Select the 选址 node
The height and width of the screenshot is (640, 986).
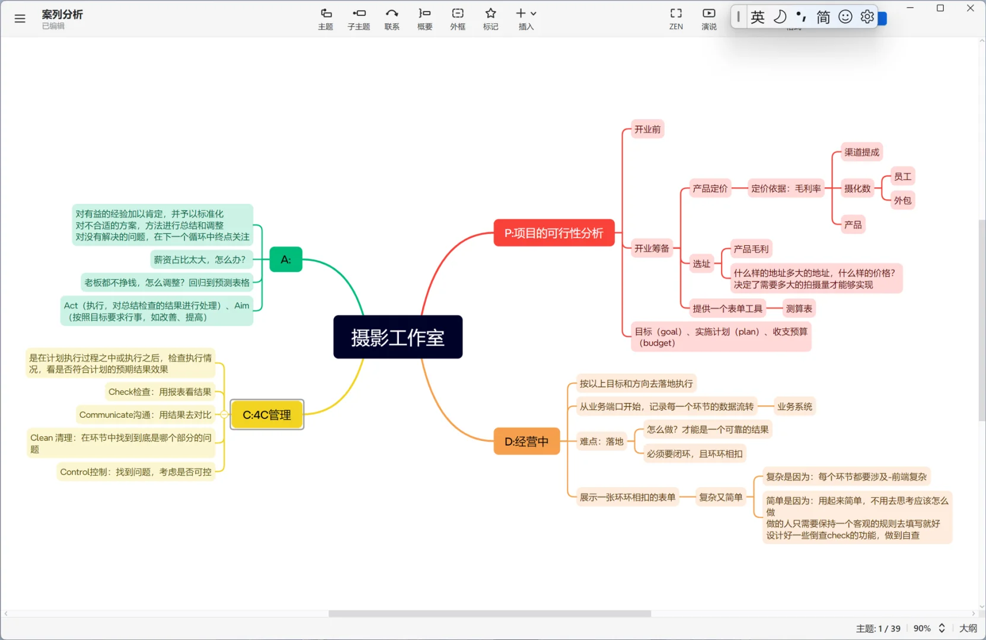[701, 264]
